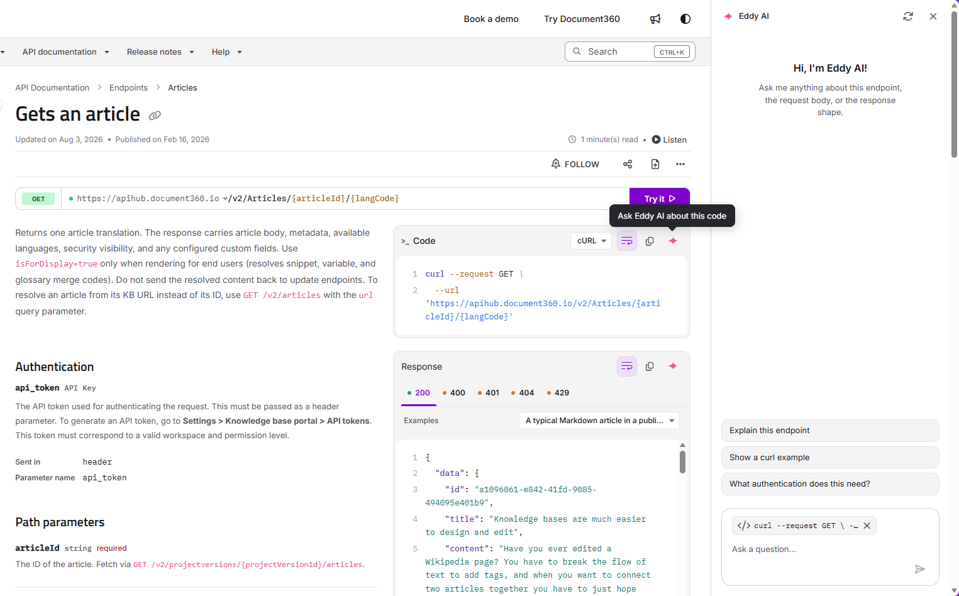Export the article document icon
959x596 pixels.
tap(655, 164)
